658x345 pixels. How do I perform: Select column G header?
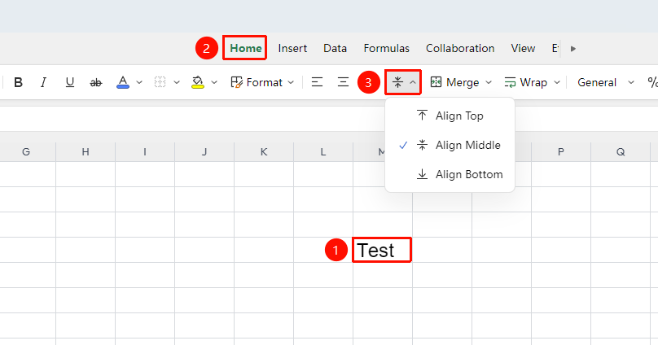(26, 151)
